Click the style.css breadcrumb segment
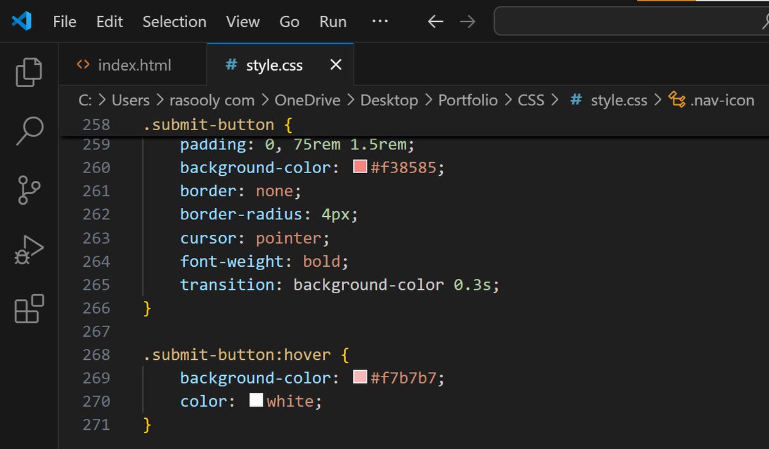 pyautogui.click(x=619, y=100)
